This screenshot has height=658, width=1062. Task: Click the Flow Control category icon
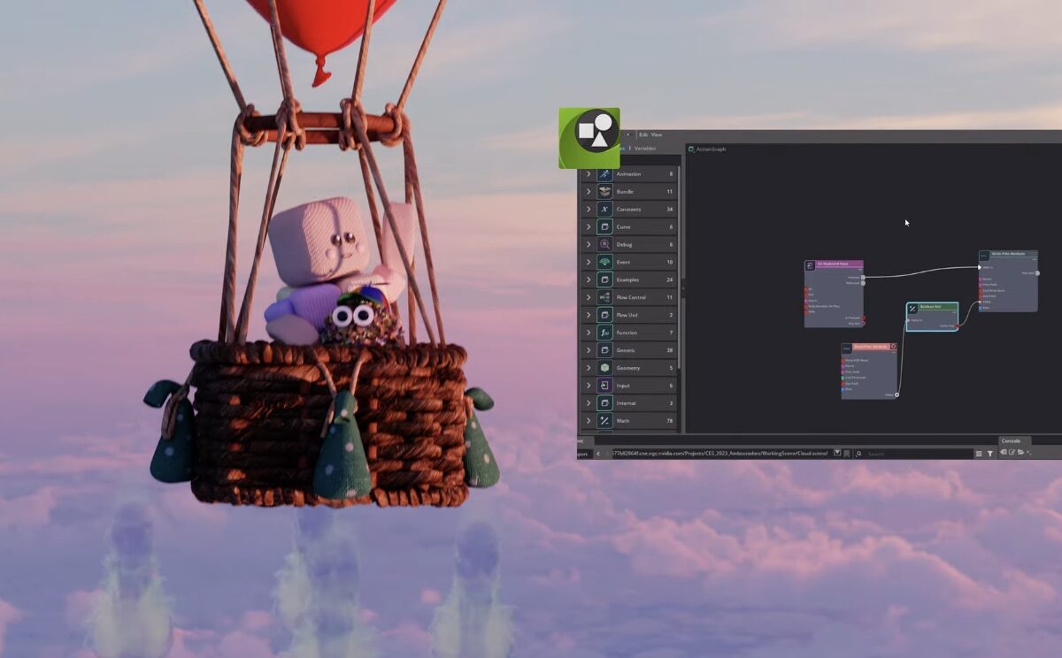[604, 297]
